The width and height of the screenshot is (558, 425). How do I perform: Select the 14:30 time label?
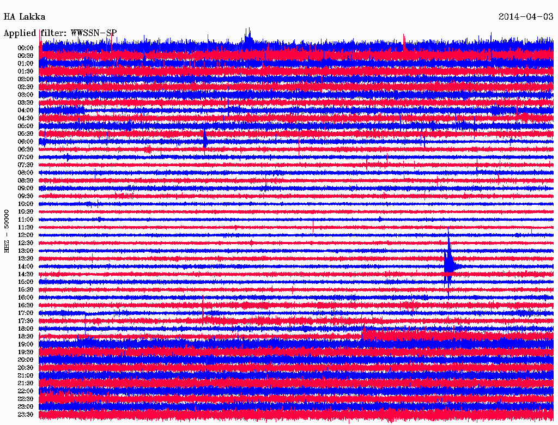[x=26, y=274]
